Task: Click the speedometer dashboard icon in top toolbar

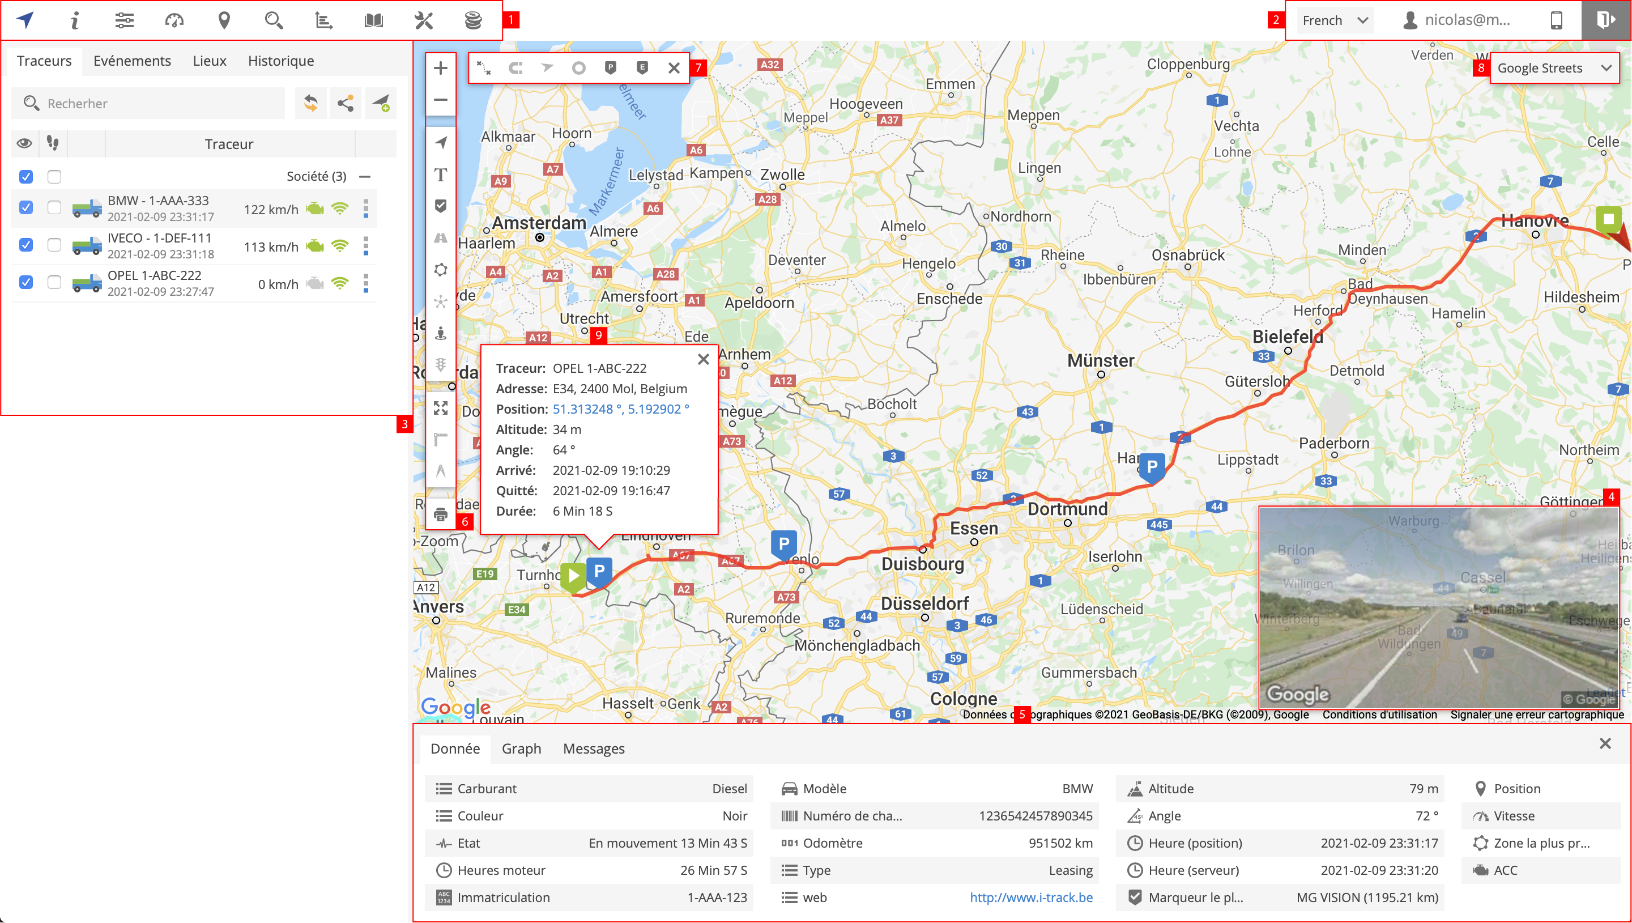Action: click(x=174, y=20)
